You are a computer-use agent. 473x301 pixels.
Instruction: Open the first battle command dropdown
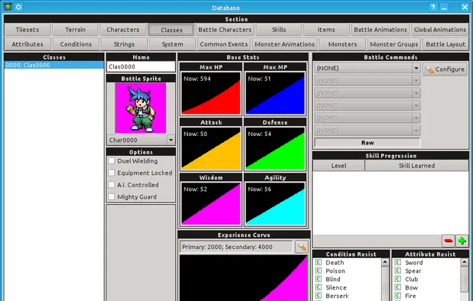point(367,68)
